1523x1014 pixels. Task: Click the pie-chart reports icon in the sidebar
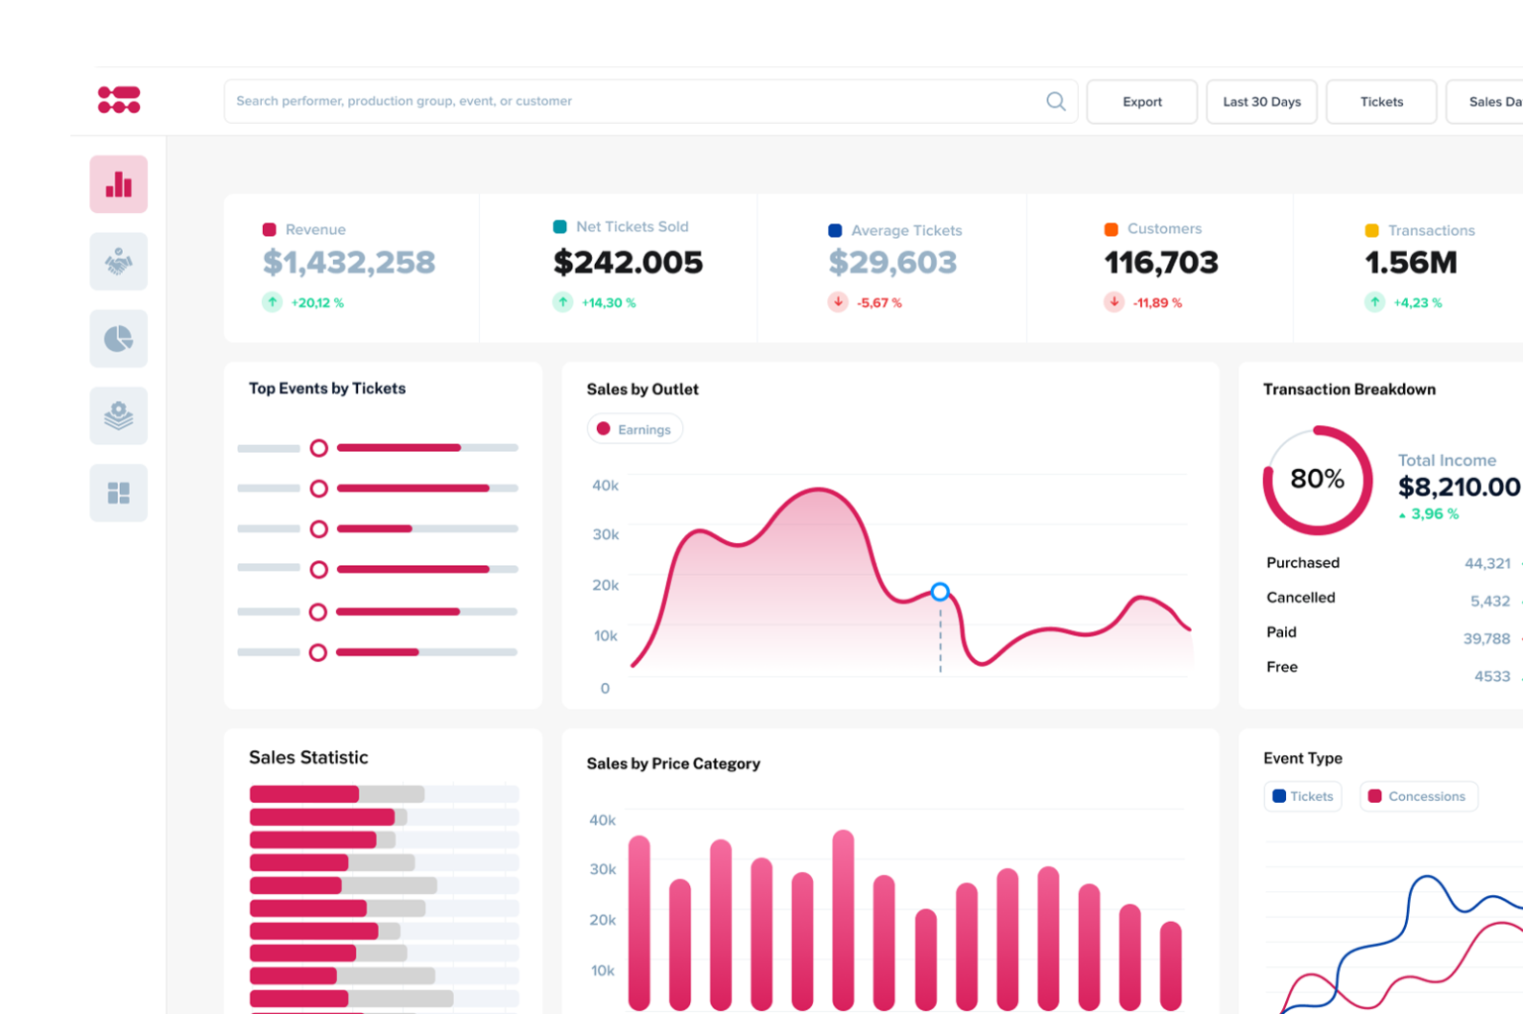[118, 338]
